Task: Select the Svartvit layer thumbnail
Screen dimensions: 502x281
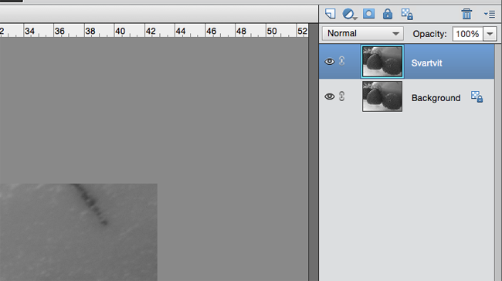Action: click(382, 62)
